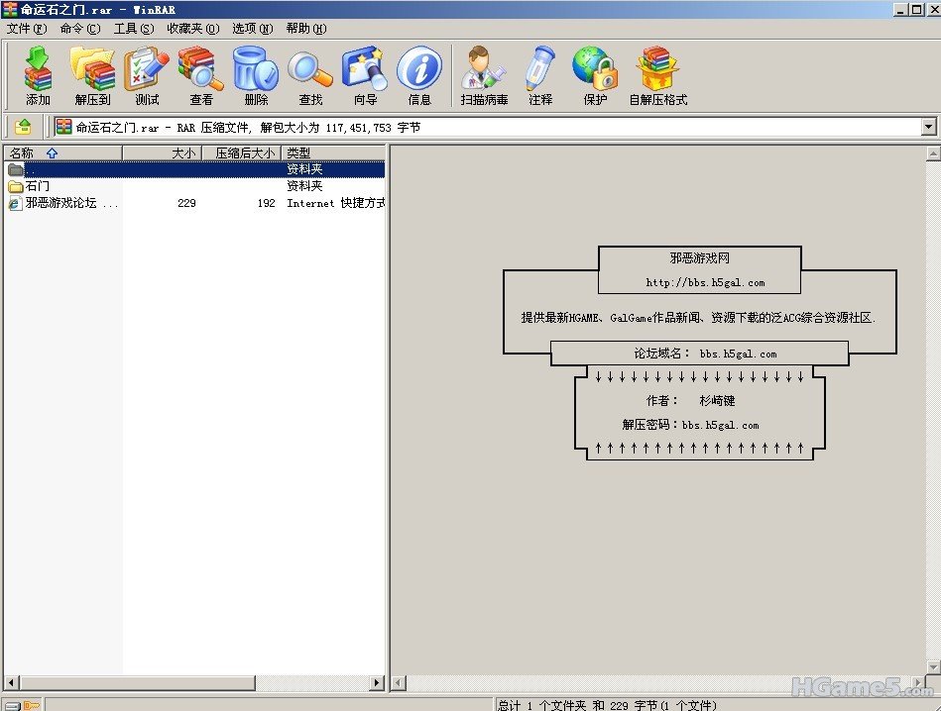Click the Delete (删除) trash icon
Image resolution: width=941 pixels, height=711 pixels.
(x=256, y=75)
